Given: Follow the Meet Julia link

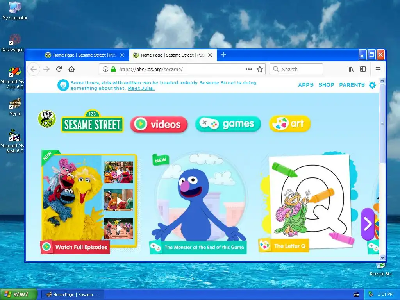Looking at the screenshot, I should [141, 88].
